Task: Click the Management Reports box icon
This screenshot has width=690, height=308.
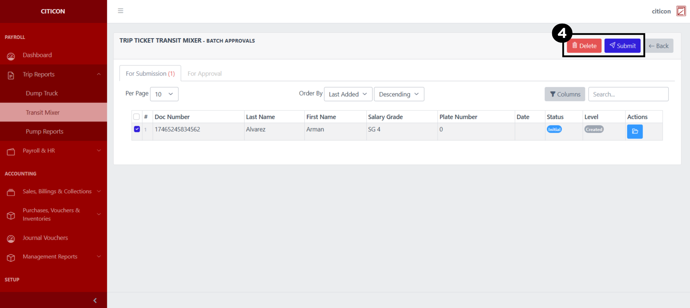Action: pyautogui.click(x=11, y=258)
